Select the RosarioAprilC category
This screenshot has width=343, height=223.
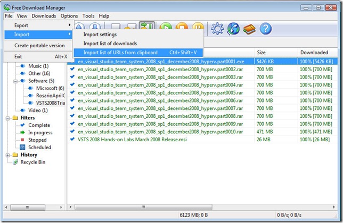51,96
